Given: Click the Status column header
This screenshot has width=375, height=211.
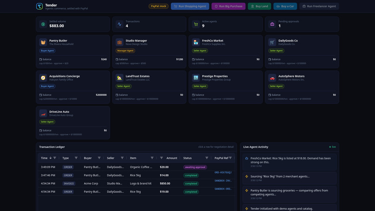Looking at the screenshot, I should coord(187,158).
